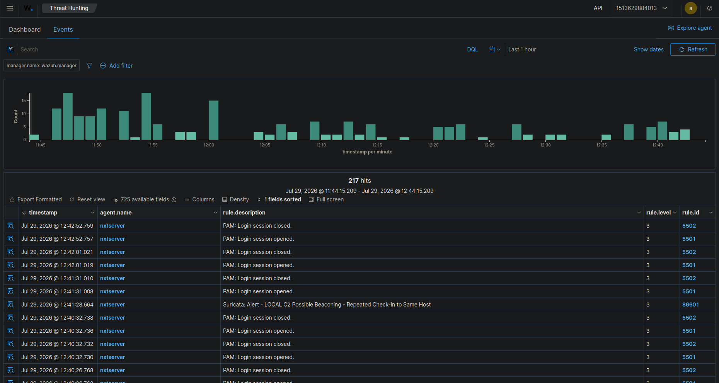Click the saved query disk icon
This screenshot has width=719, height=383.
(10, 49)
